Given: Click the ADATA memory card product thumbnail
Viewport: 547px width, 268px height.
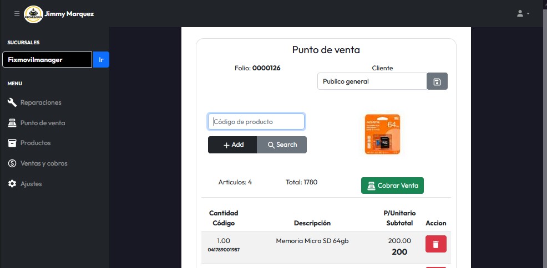Looking at the screenshot, I should tap(382, 134).
